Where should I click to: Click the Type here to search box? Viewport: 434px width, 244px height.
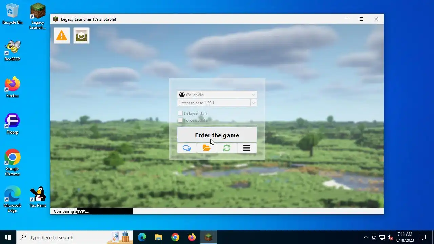[75, 237]
